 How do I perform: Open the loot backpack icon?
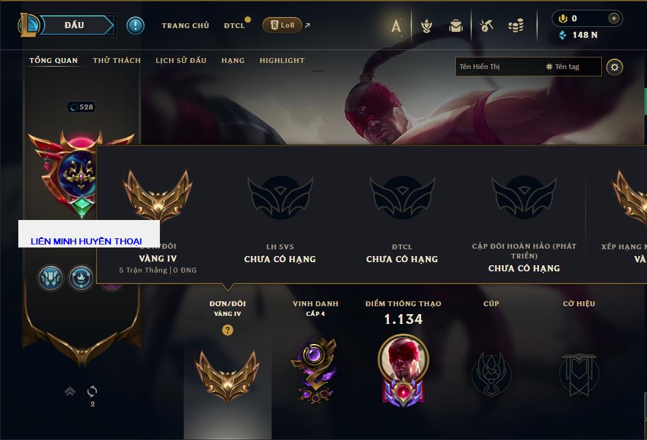click(x=456, y=26)
